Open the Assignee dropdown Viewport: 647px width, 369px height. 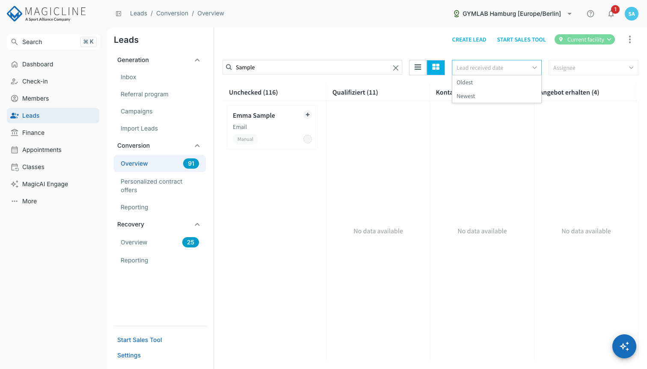(x=594, y=68)
